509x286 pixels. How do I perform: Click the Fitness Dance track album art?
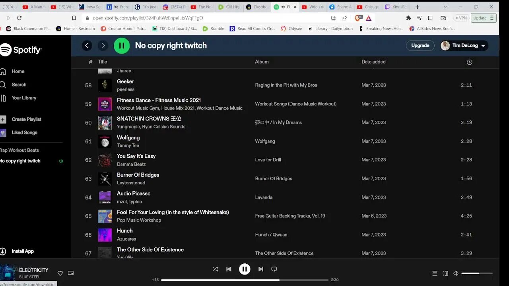(x=105, y=104)
